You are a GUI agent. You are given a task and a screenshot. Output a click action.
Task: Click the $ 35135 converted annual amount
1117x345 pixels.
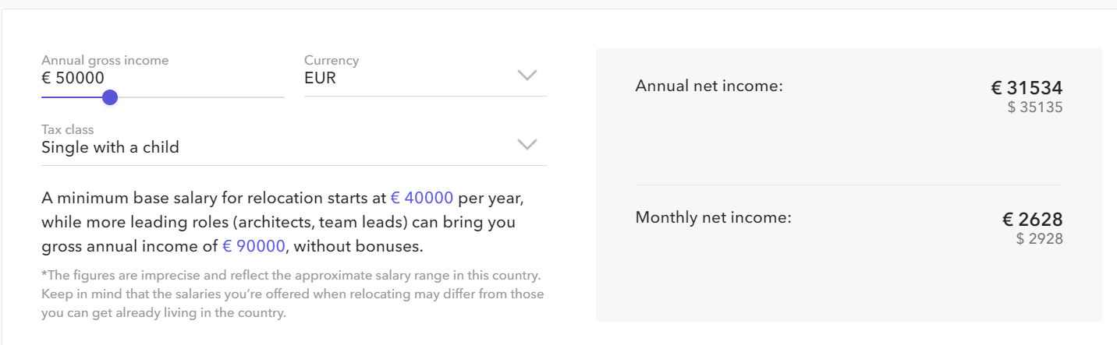(1035, 107)
